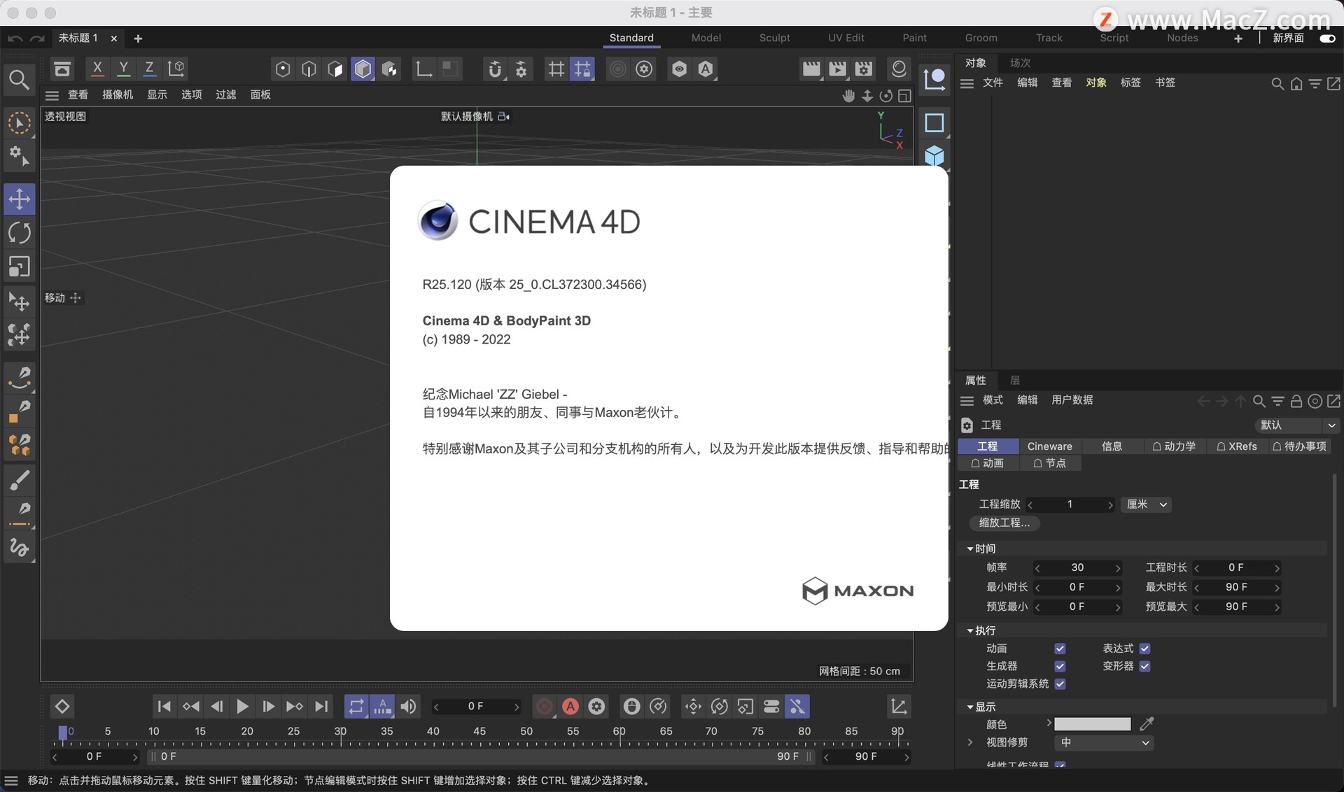
Task: Click the Cube primitive icon
Action: pos(934,155)
